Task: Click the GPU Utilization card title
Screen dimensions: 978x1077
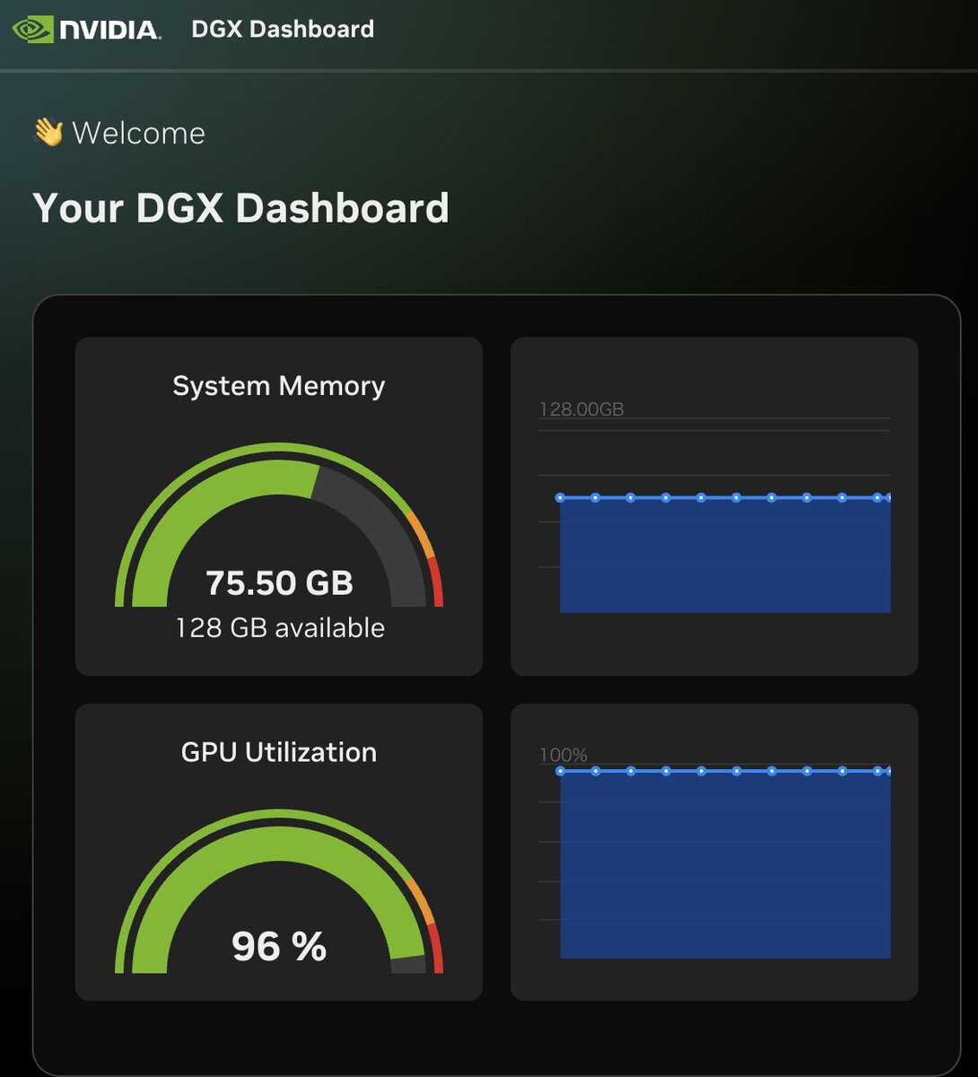Action: click(278, 752)
